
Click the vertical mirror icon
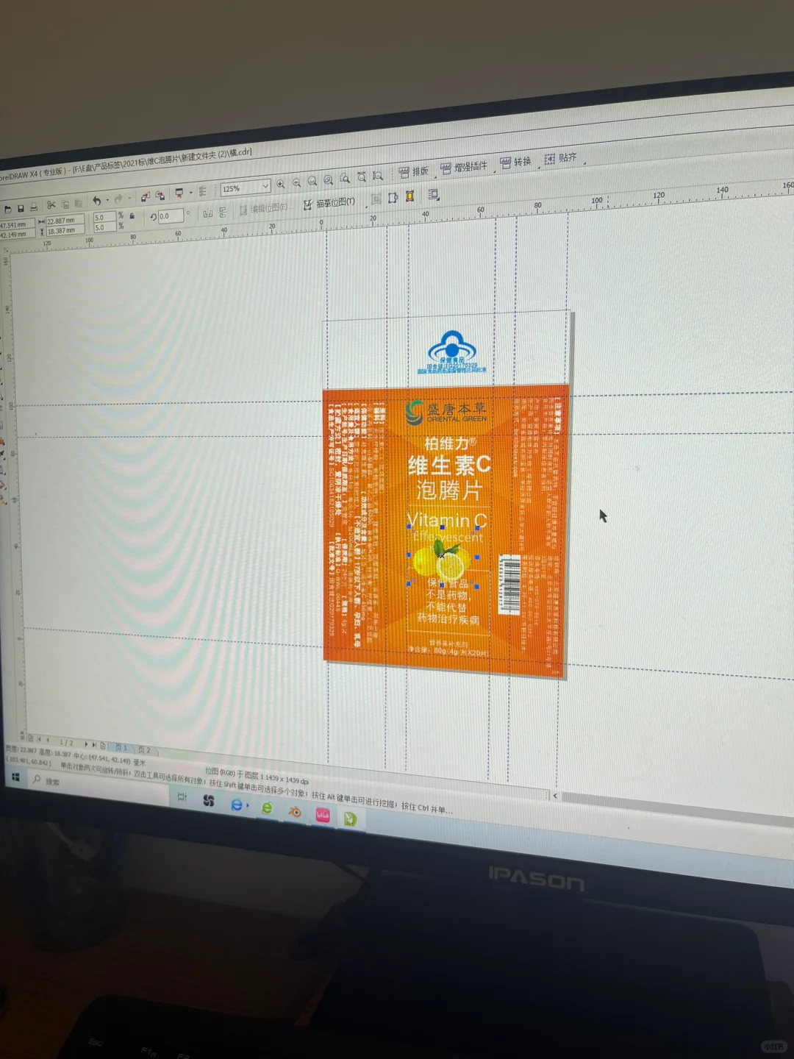point(222,212)
